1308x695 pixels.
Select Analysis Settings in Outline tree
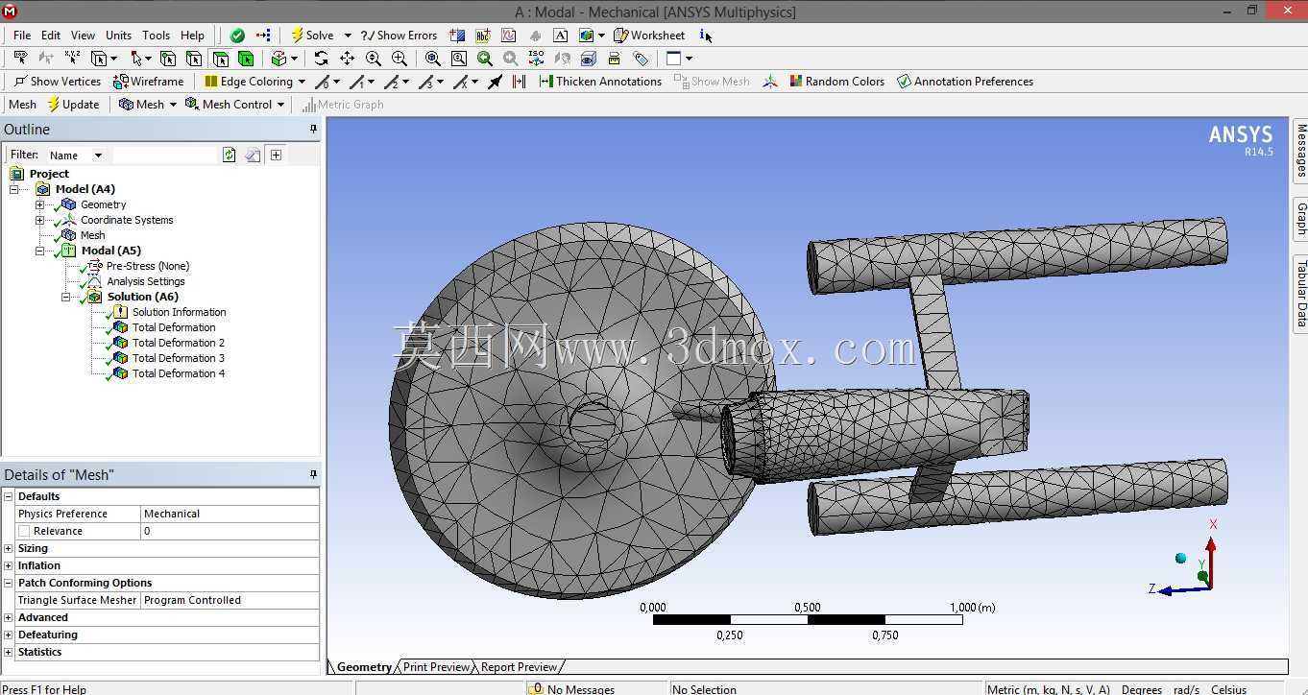(146, 281)
